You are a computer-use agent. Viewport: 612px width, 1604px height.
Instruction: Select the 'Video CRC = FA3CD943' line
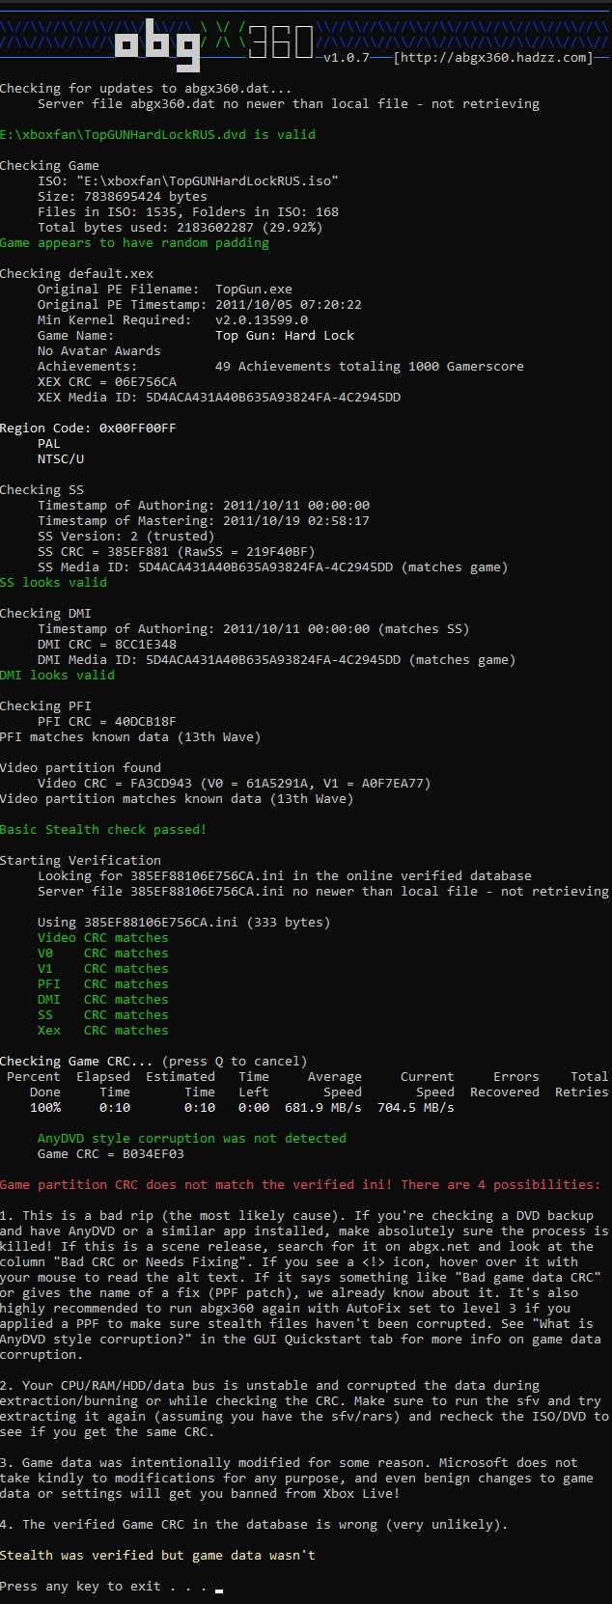point(235,784)
